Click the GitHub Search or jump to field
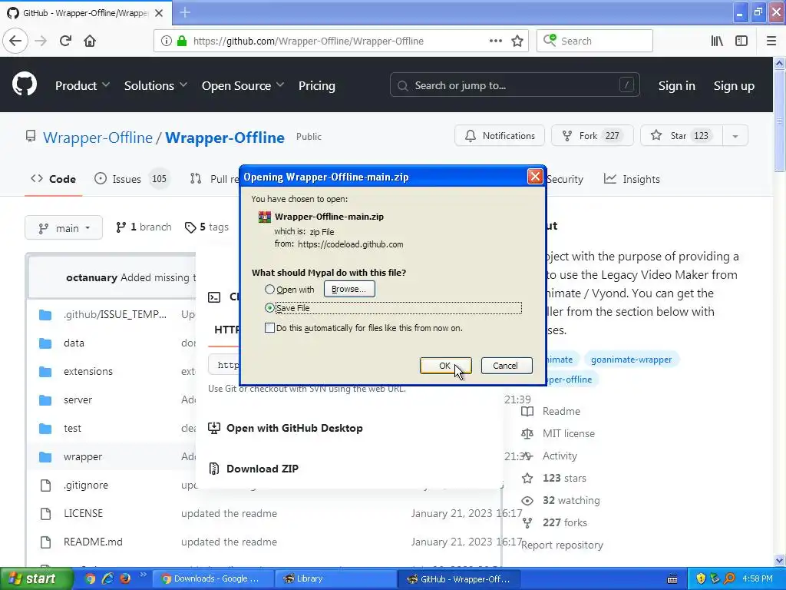786x590 pixels. pos(514,85)
